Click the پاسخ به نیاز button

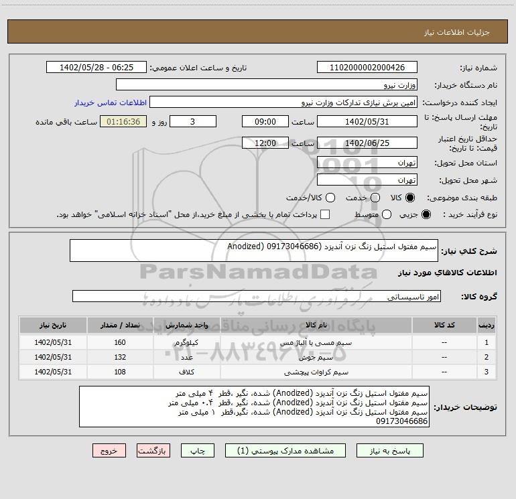coord(389,451)
